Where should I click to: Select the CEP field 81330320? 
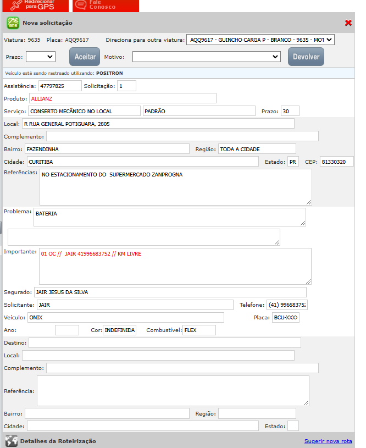pos(336,162)
